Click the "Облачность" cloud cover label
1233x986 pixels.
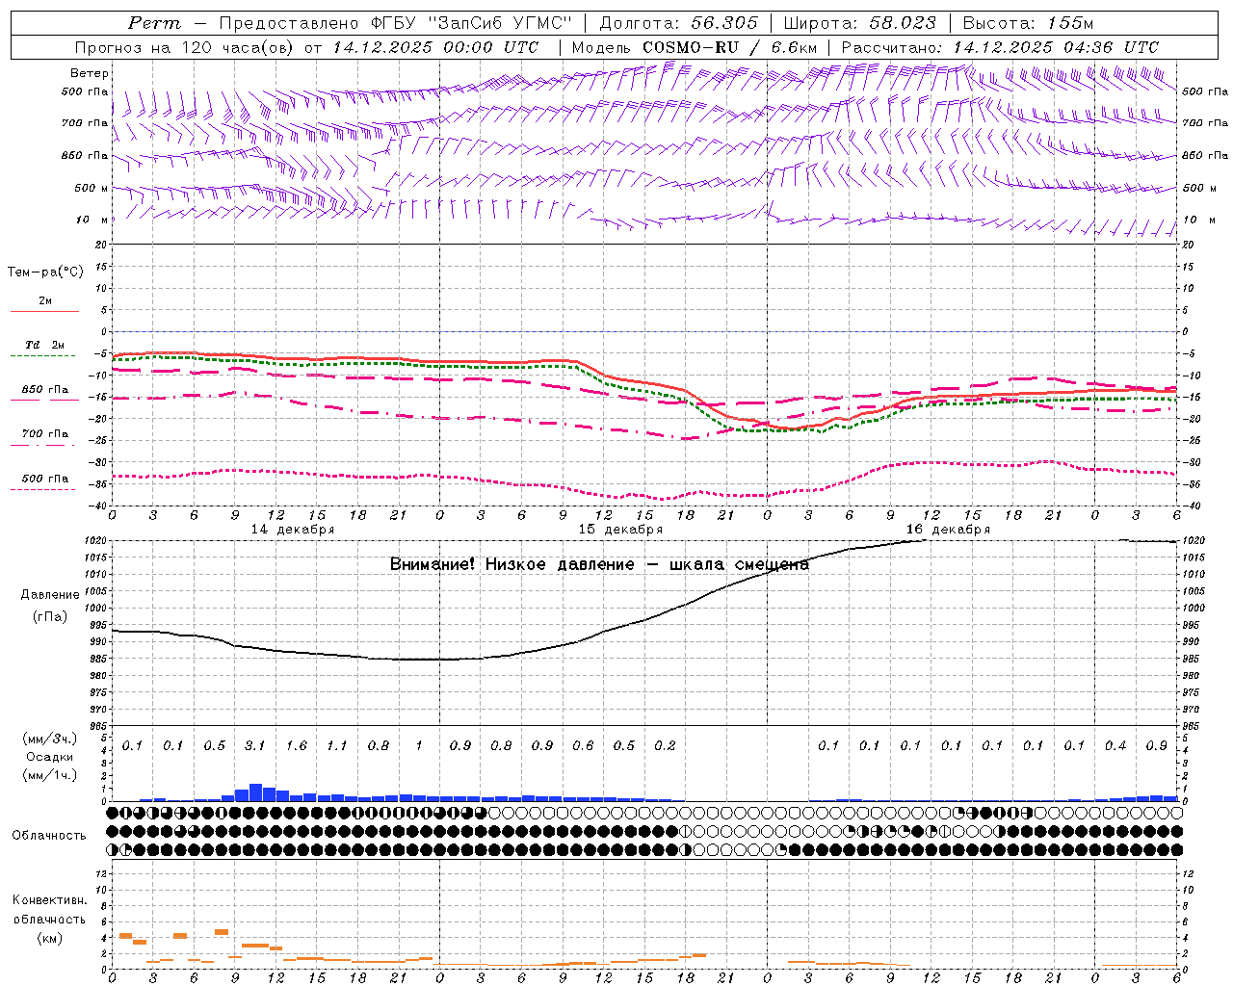tap(49, 836)
